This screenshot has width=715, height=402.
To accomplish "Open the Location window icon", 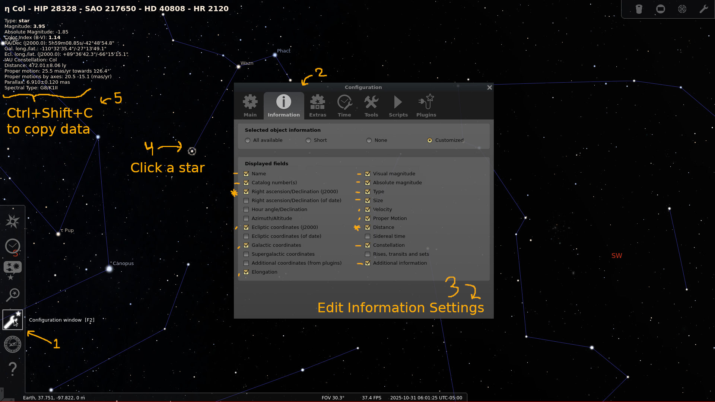I will pyautogui.click(x=12, y=221).
